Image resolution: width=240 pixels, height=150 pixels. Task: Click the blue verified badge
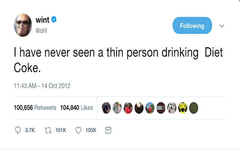(54, 19)
